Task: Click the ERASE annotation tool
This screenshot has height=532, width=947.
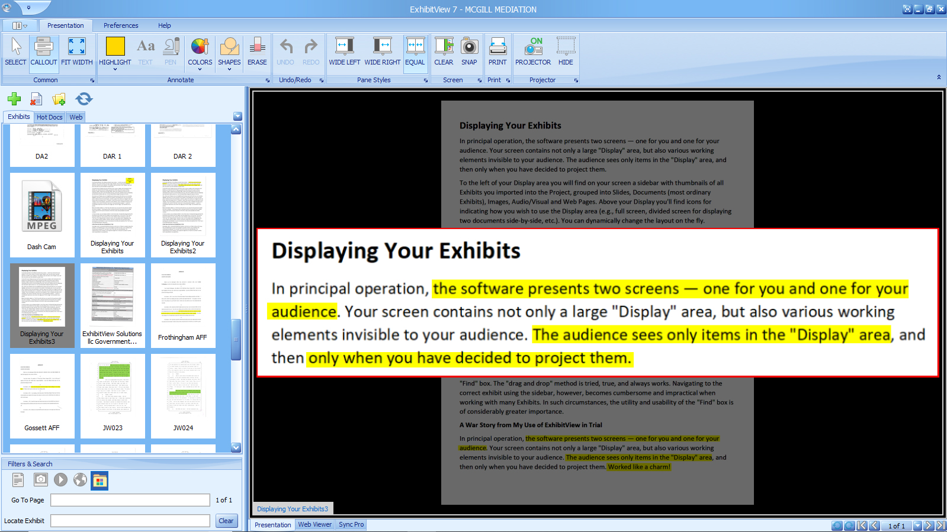Action: tap(257, 51)
